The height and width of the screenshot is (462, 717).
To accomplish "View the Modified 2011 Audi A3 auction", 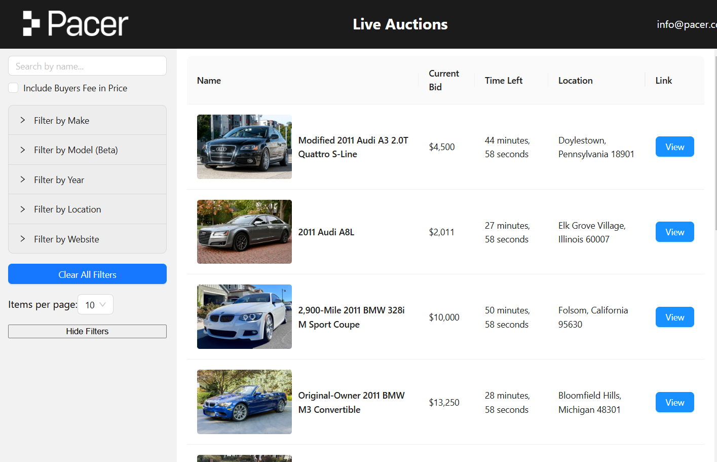I will coord(674,147).
